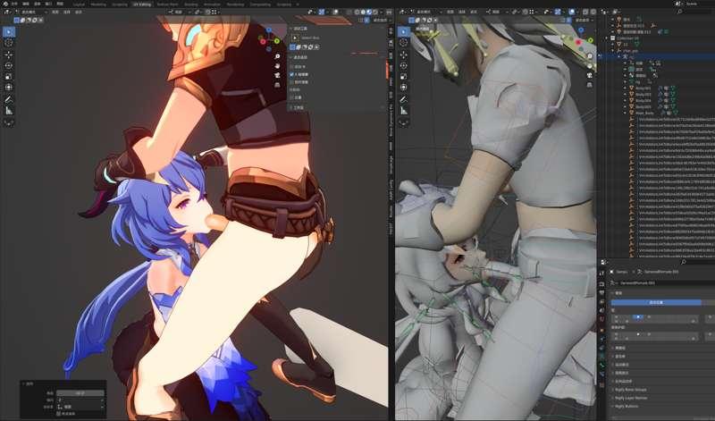The height and width of the screenshot is (421, 715).
Task: Expand the Body.002 outliner item
Action: pos(626,88)
